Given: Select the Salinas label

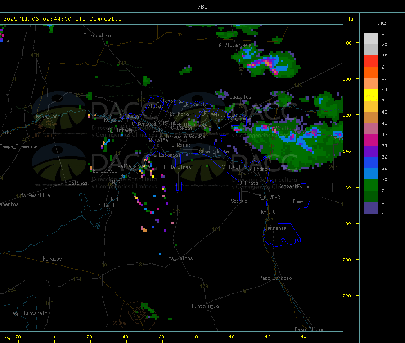Looking at the screenshot, I should pyautogui.click(x=78, y=183).
